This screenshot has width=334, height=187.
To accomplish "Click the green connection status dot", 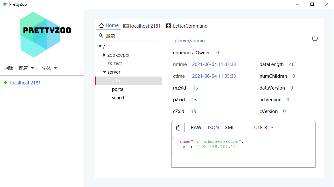I will pyautogui.click(x=5, y=83).
